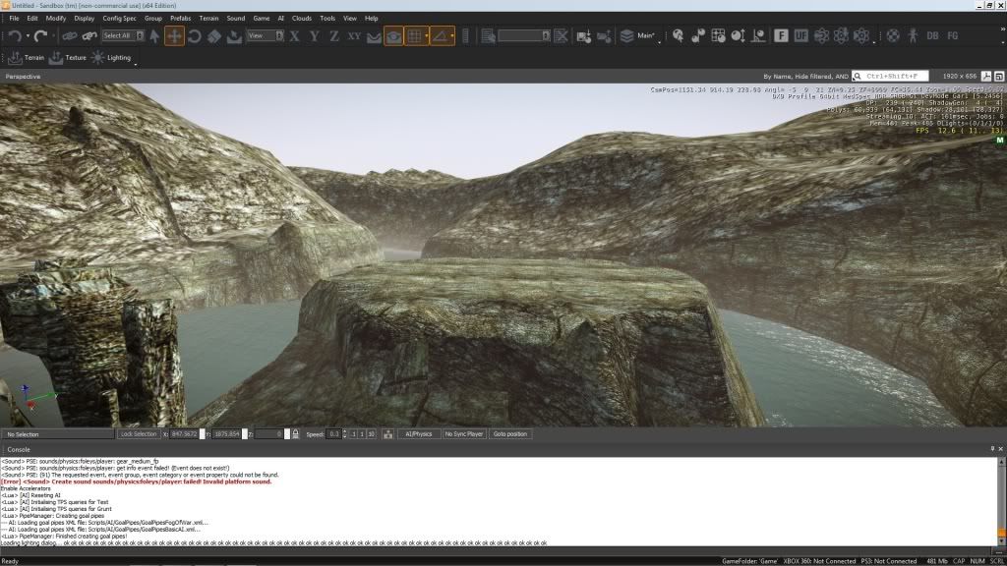Click the Select Terrain tool icon
This screenshot has height=566, width=1007.
point(234,36)
